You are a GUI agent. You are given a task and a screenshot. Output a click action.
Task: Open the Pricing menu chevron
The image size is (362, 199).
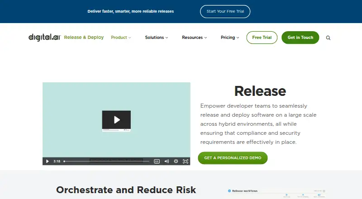tap(238, 38)
